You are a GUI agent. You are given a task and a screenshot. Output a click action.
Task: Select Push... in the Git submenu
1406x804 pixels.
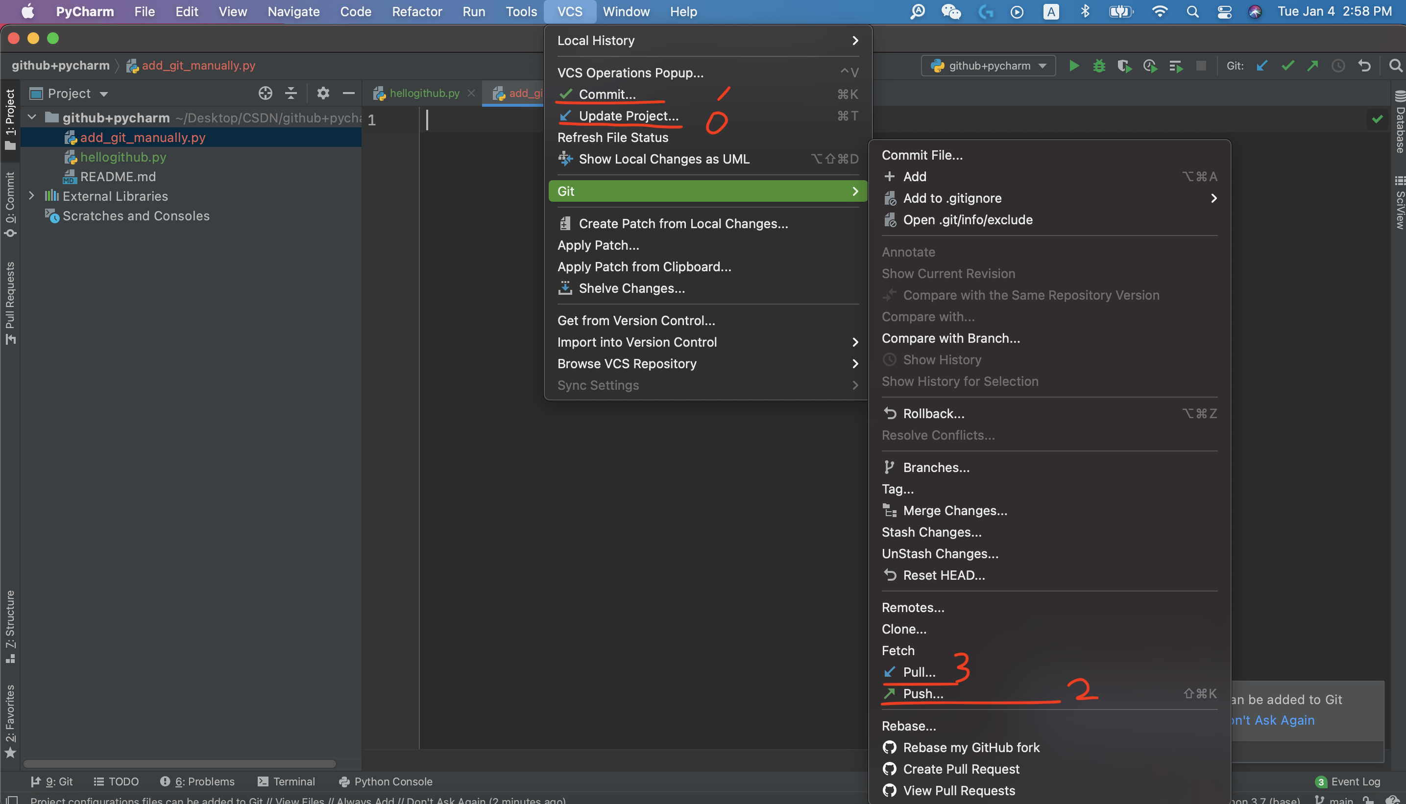coord(922,693)
